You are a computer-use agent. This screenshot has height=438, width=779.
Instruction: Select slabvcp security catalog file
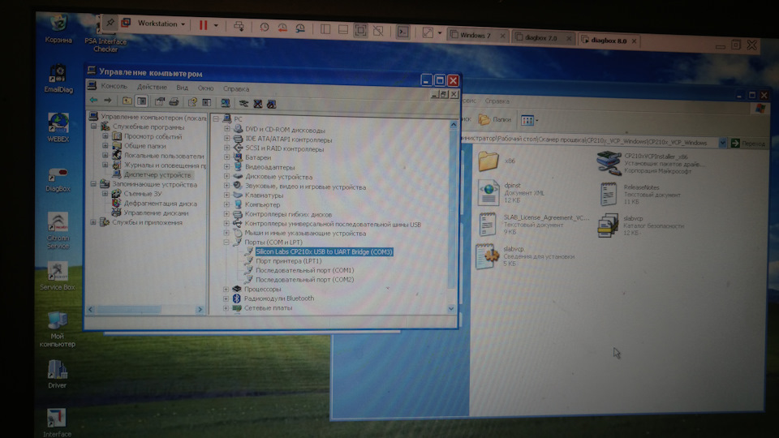[x=641, y=225]
